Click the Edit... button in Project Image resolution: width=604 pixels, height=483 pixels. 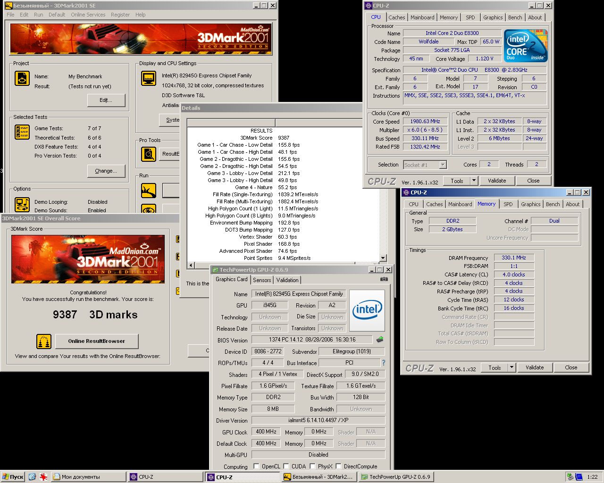[106, 100]
